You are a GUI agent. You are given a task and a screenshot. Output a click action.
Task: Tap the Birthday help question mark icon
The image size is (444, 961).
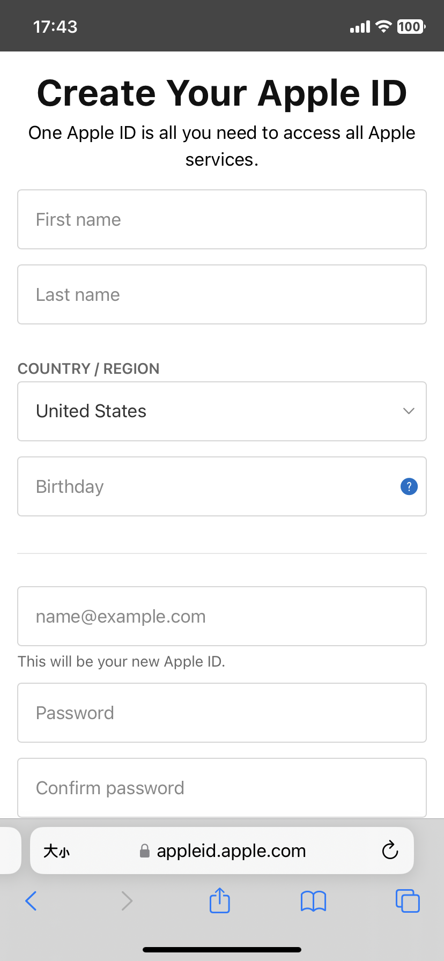pyautogui.click(x=409, y=486)
